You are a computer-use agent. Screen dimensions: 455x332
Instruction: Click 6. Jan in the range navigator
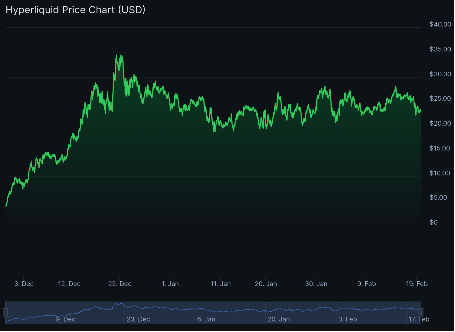(x=206, y=319)
